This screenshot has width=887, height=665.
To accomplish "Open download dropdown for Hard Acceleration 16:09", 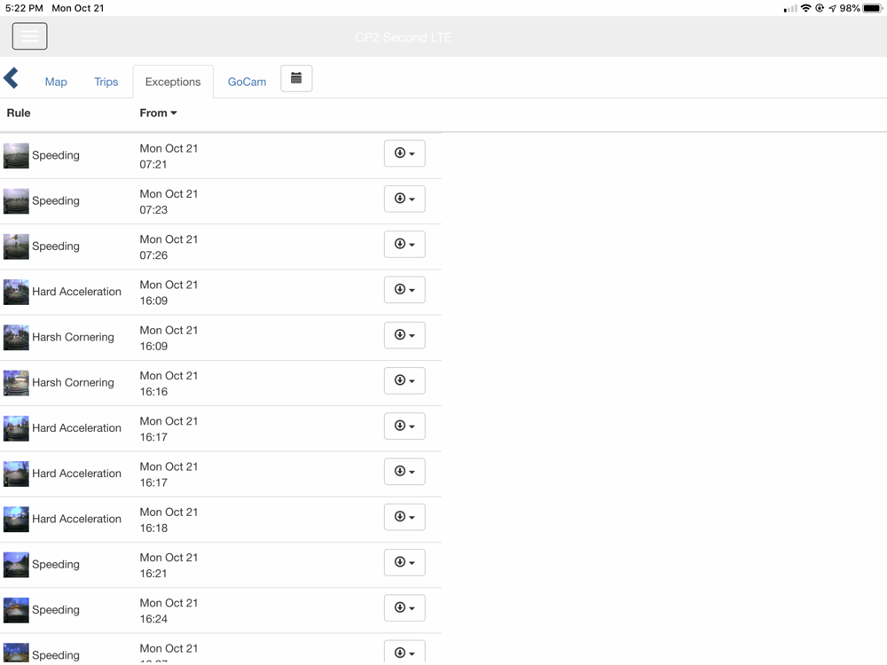I will point(404,290).
